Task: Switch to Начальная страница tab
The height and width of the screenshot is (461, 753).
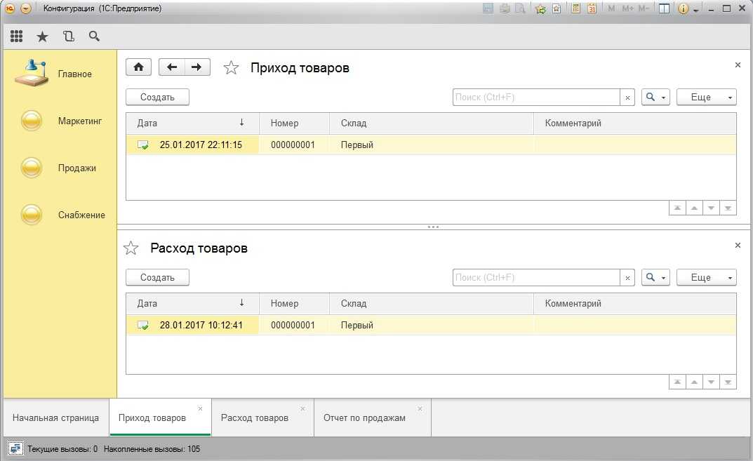Action: pos(55,417)
